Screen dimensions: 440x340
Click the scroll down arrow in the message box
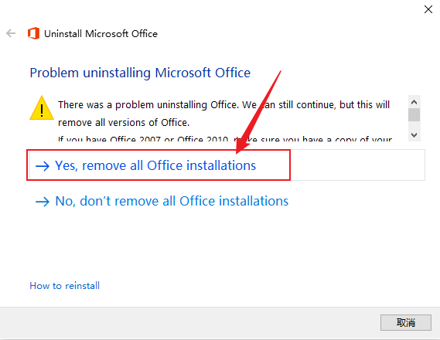click(x=414, y=134)
